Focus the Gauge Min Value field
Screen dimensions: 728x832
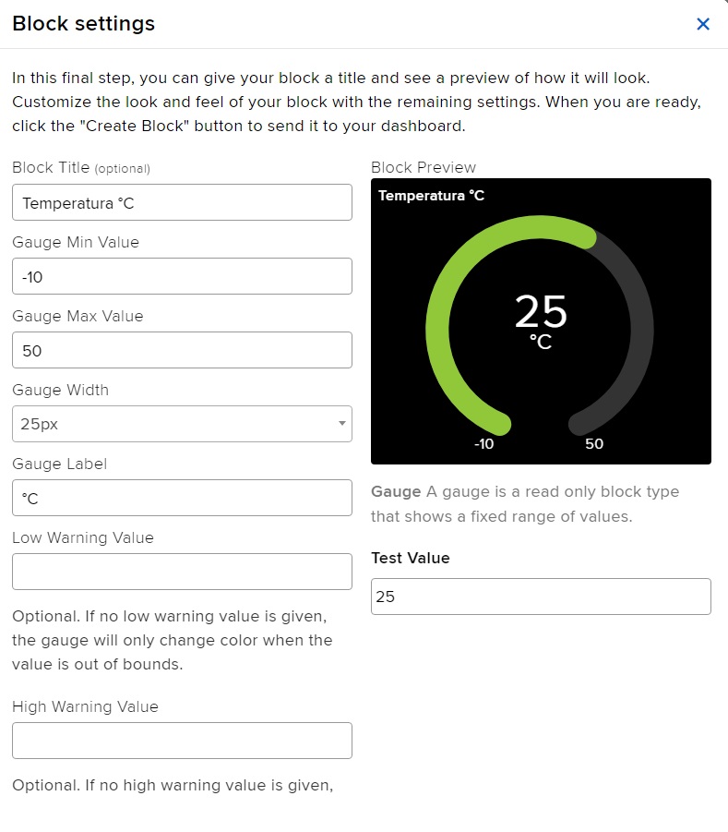(x=182, y=276)
